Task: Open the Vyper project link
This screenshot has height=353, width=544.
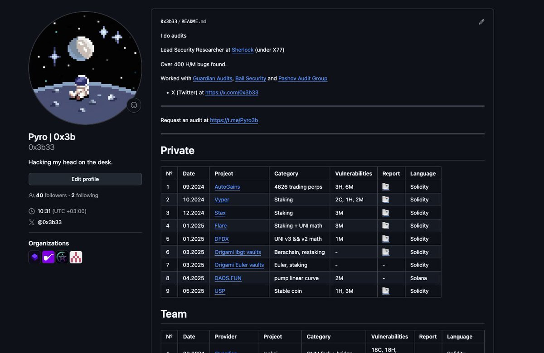Action: tap(222, 200)
